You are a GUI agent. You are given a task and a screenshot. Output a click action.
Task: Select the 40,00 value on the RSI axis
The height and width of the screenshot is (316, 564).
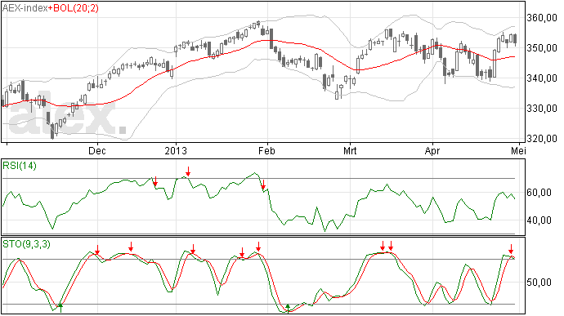(x=539, y=220)
